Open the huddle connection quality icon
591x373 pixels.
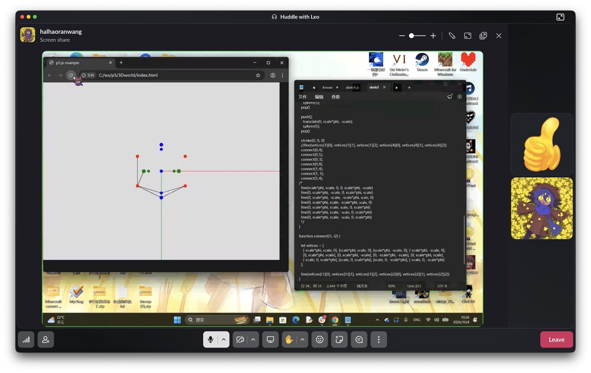[x=26, y=340]
